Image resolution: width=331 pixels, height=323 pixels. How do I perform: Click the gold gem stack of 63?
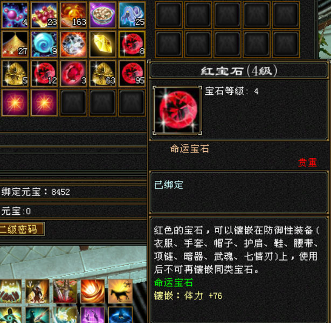[102, 73]
